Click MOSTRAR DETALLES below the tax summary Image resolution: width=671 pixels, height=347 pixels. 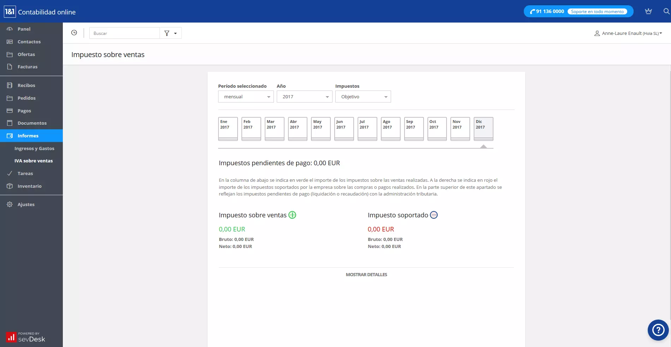point(366,274)
